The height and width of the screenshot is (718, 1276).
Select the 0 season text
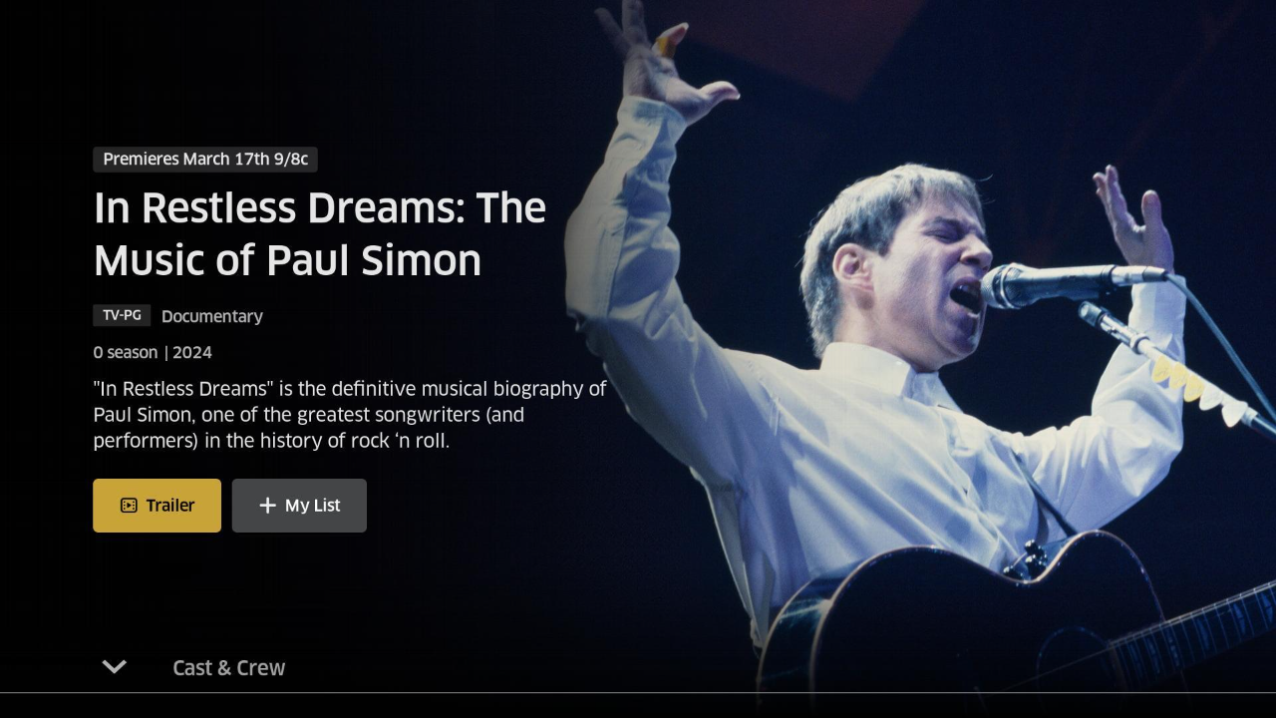pyautogui.click(x=126, y=352)
